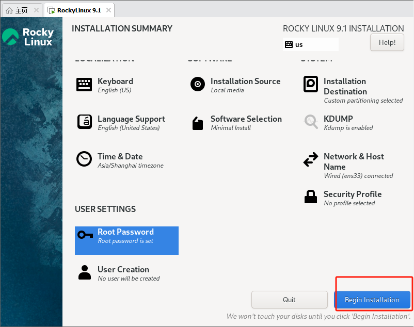Screen dimensions: 414x327
Task: Open Network & Host Name settings
Action: coord(354,161)
